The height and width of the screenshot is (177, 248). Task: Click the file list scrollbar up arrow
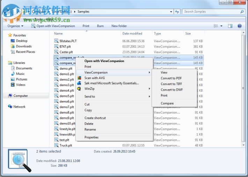click(243, 33)
